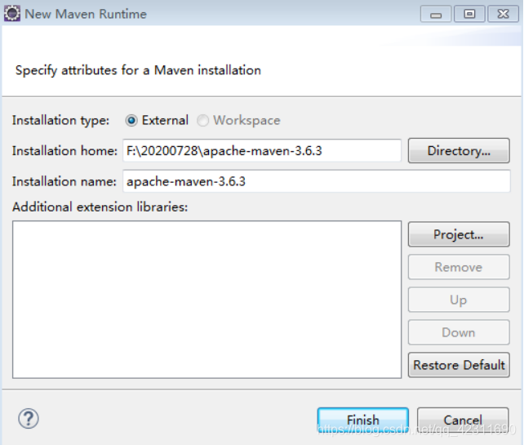
Task: Click the Up button
Action: pos(459,300)
